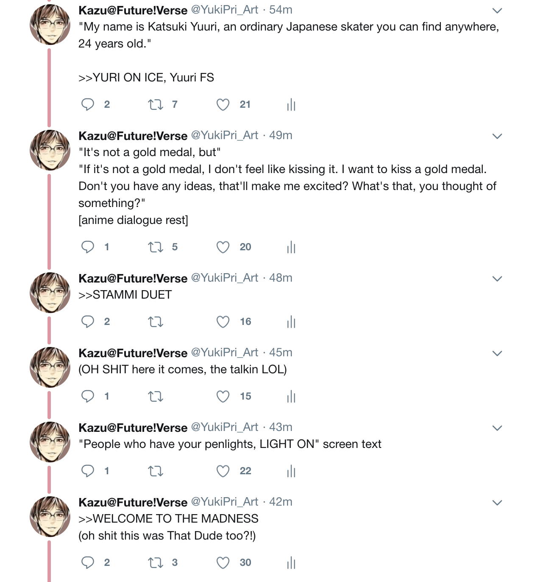Open profile avatar beside the 45m tweet
Viewport: 535px width, 582px height.
(x=50, y=367)
